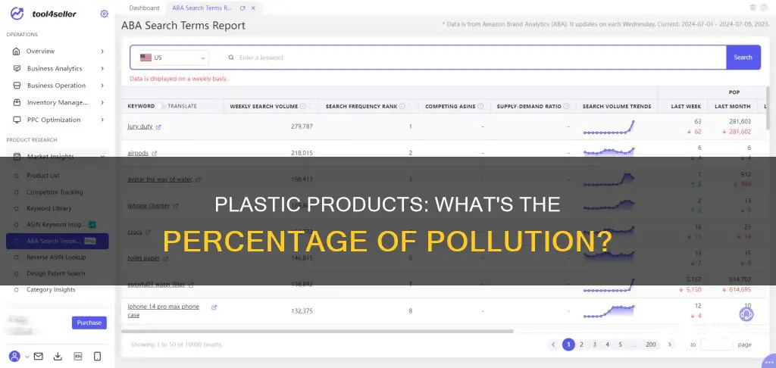Screen dimensions: 776x368
Task: Go to page 5 of results
Action: point(620,345)
